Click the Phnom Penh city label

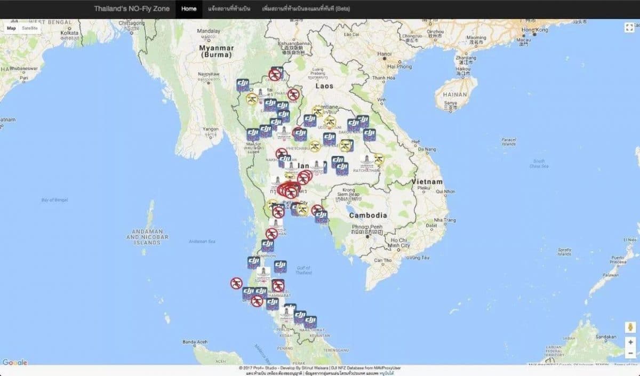[x=367, y=227]
